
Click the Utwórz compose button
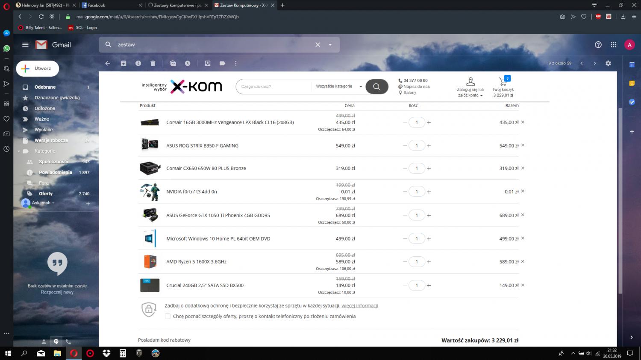(38, 69)
